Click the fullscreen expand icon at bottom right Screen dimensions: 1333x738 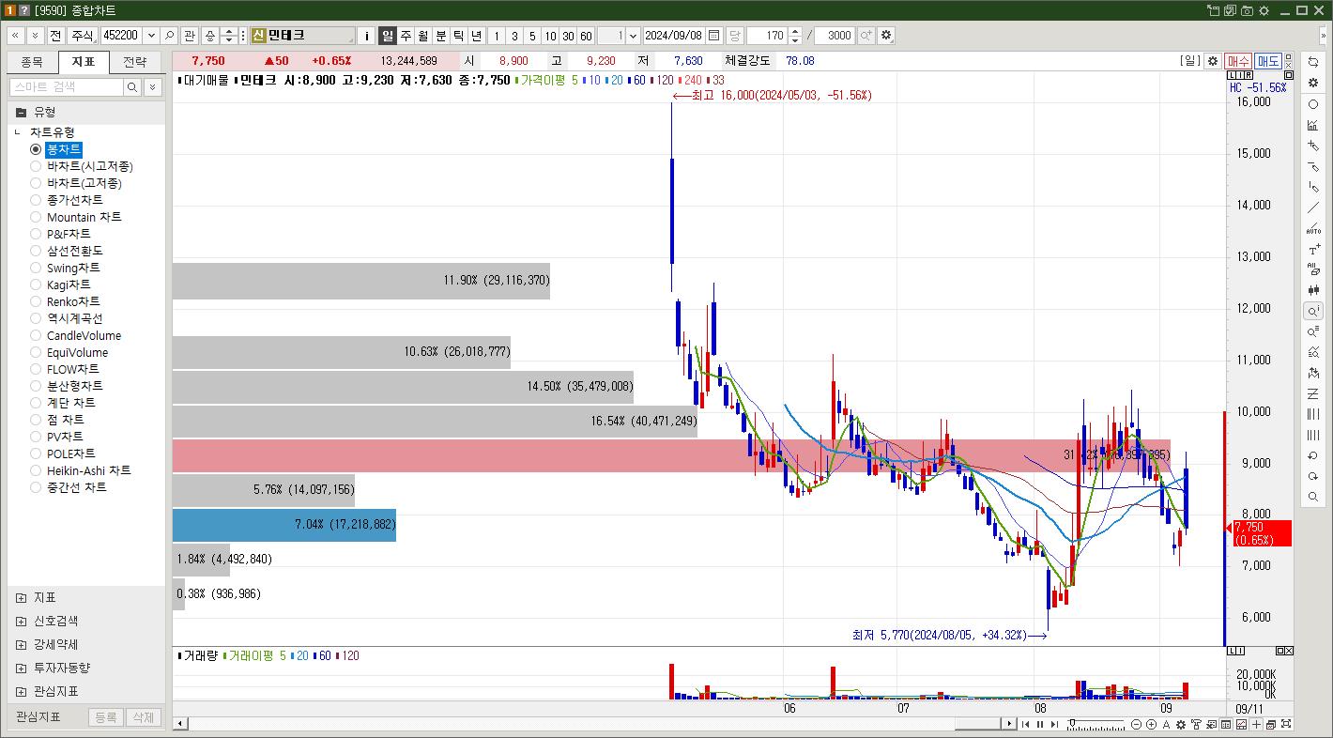click(x=1285, y=724)
